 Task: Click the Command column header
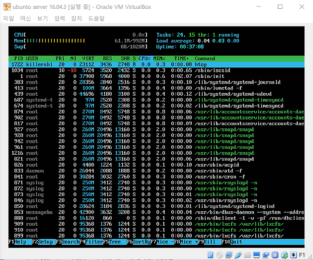[205, 59]
